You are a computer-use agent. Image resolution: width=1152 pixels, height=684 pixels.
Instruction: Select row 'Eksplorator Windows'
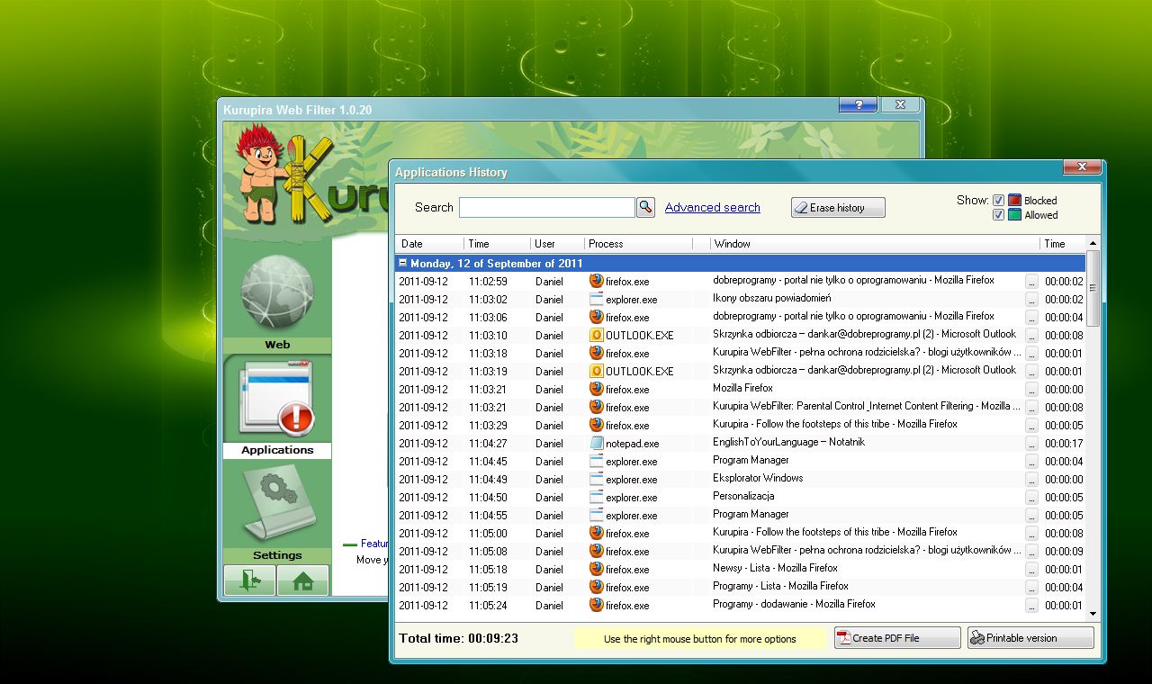741,479
